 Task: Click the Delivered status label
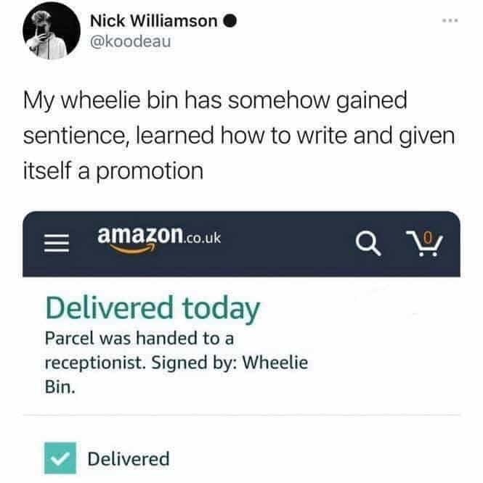[x=129, y=458]
